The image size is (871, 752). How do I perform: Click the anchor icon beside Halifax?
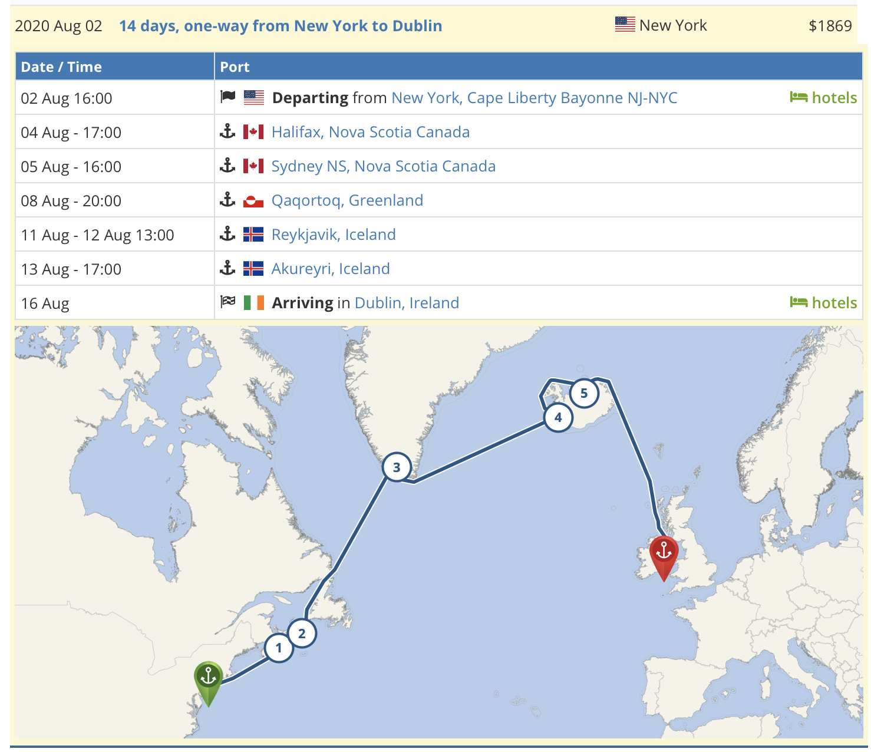229,132
